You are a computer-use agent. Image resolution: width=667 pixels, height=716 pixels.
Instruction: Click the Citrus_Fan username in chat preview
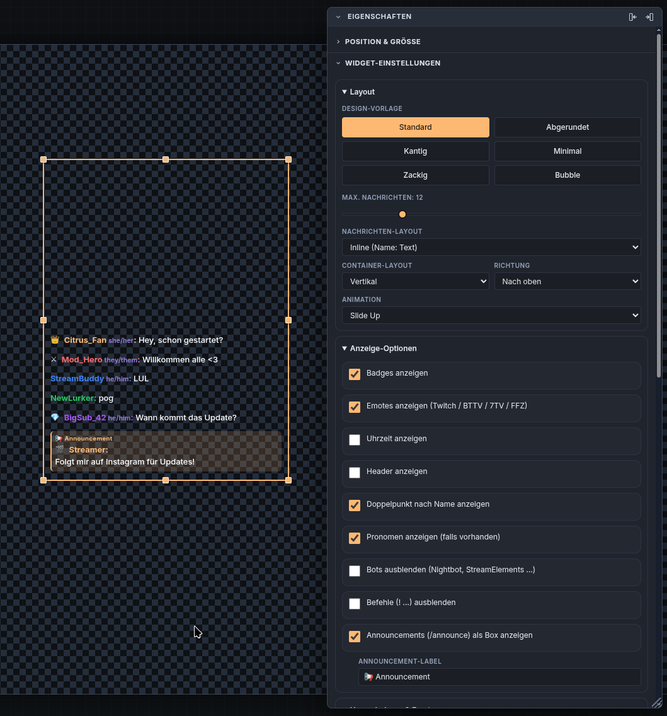coord(85,340)
